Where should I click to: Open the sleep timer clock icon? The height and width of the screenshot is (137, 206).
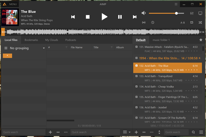[152, 22]
